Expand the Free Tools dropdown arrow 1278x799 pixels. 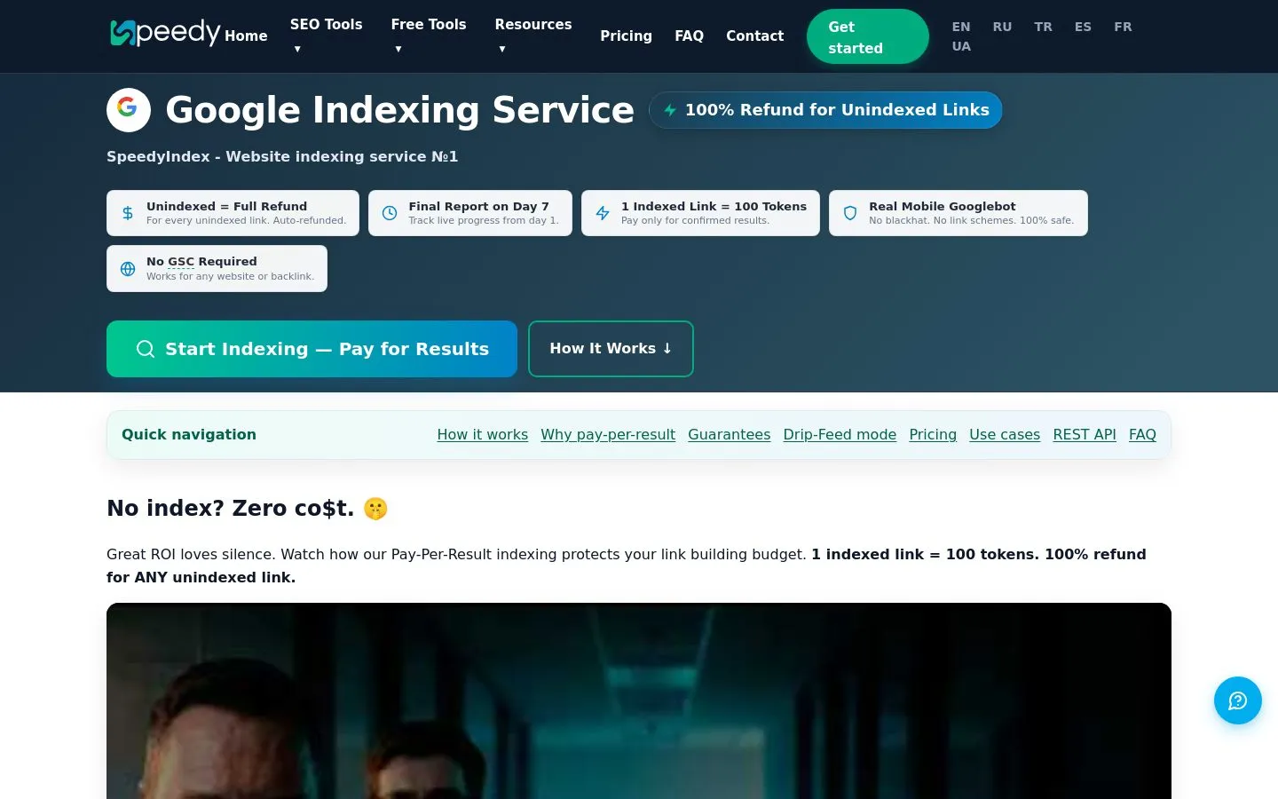[398, 49]
